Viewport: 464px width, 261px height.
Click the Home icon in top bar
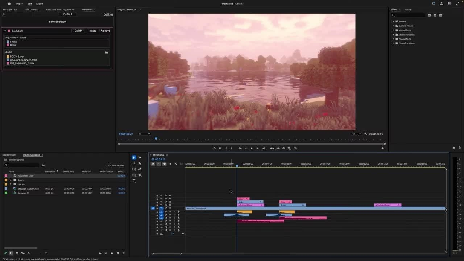click(x=9, y=4)
